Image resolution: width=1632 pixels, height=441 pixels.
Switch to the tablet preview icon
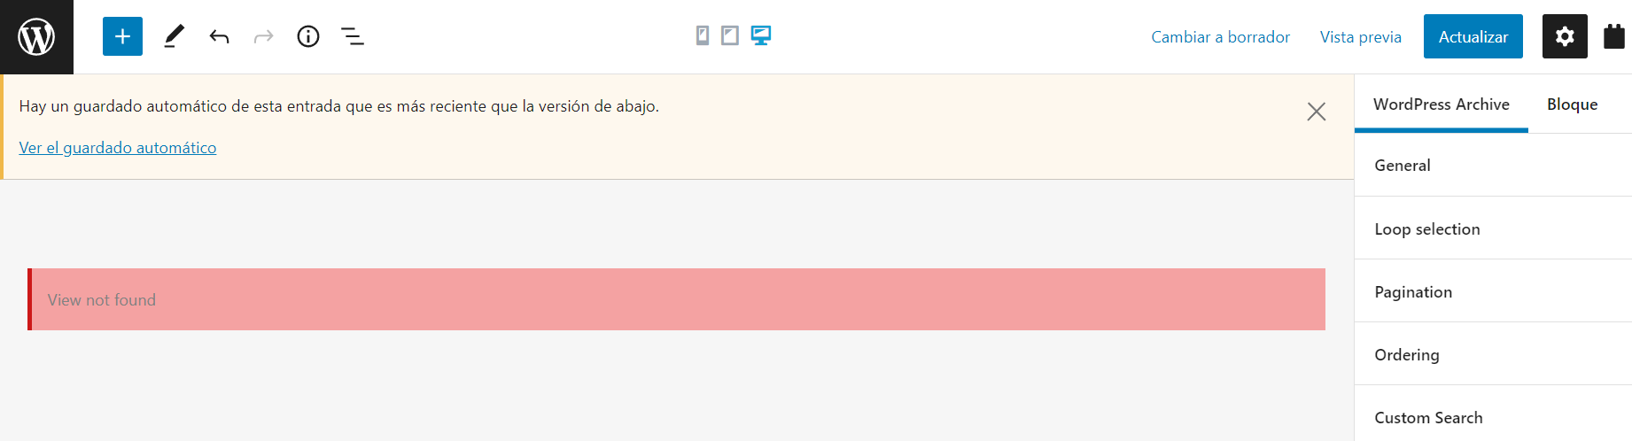(x=730, y=35)
